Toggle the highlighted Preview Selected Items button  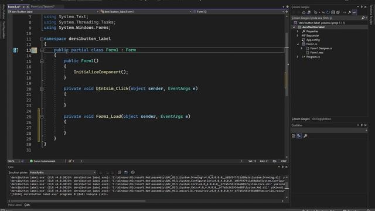point(354,12)
